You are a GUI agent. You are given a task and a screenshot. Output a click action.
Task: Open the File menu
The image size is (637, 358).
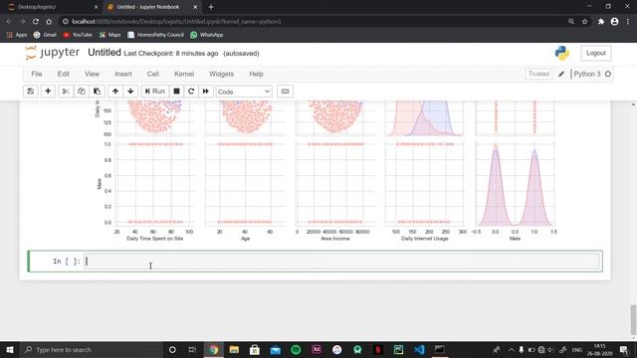pos(37,74)
